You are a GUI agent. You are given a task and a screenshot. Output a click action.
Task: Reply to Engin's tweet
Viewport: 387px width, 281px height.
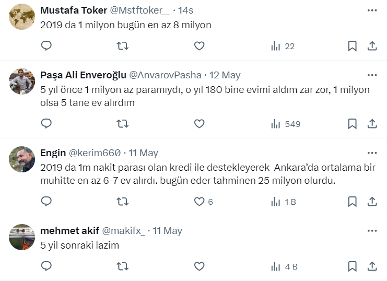[x=46, y=202]
